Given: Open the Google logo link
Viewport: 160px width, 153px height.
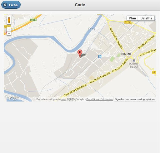Looking at the screenshot, I should point(12,98).
